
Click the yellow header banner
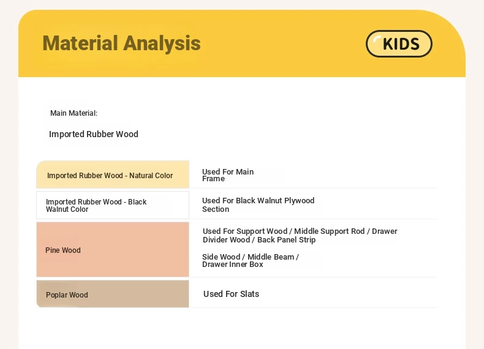tap(242, 43)
